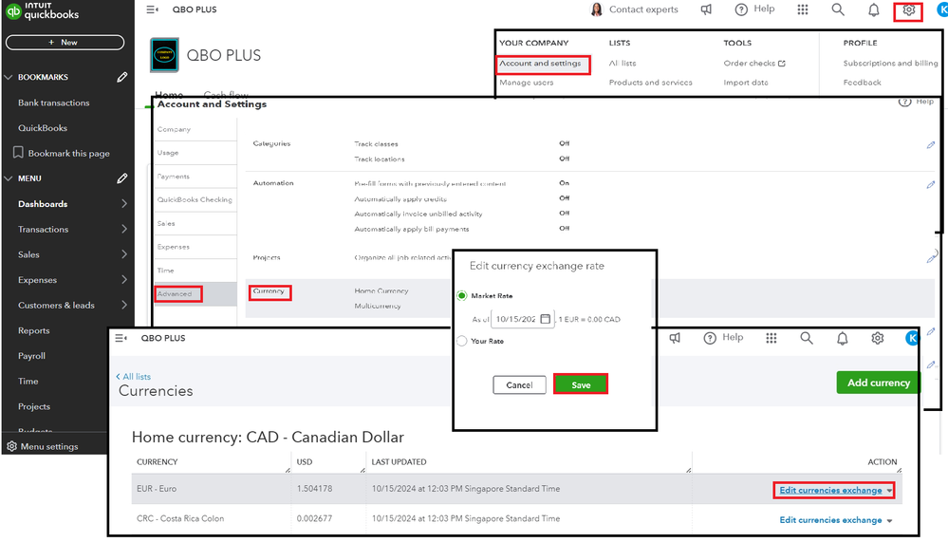Screen dimensions: 948x542
Task: Click the Help icon in top header
Action: [x=741, y=9]
